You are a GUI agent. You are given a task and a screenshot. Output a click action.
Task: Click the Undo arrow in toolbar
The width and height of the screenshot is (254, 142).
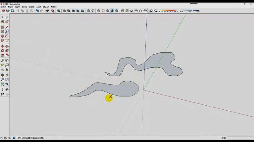point(37,11)
